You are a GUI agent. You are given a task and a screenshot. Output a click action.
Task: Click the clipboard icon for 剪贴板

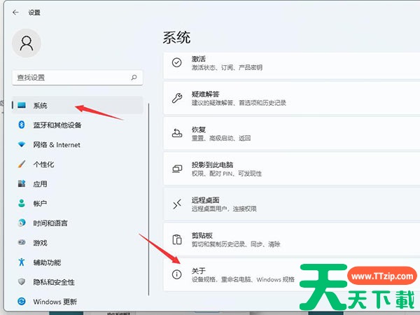tap(177, 239)
